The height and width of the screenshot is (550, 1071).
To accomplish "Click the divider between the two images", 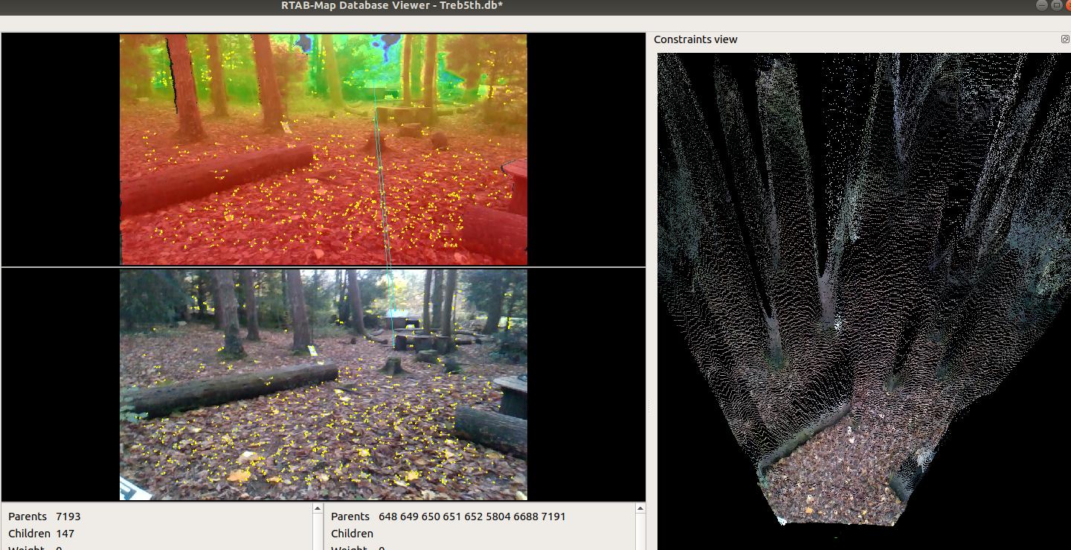I will (324, 267).
